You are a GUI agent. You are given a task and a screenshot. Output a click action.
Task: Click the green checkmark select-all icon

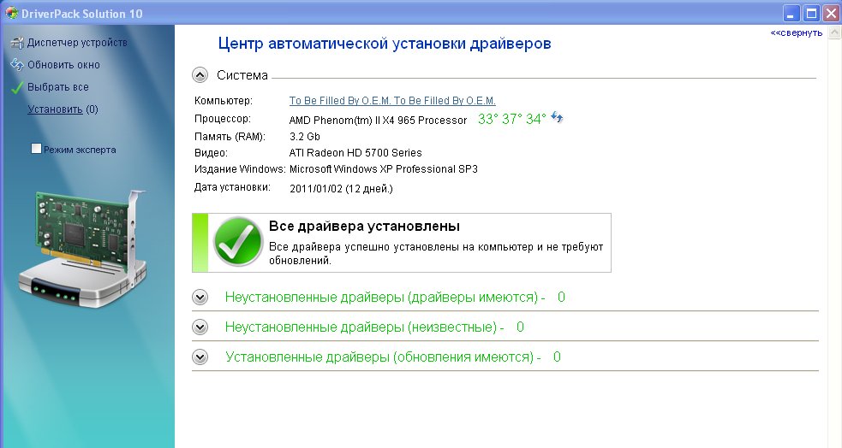(17, 87)
